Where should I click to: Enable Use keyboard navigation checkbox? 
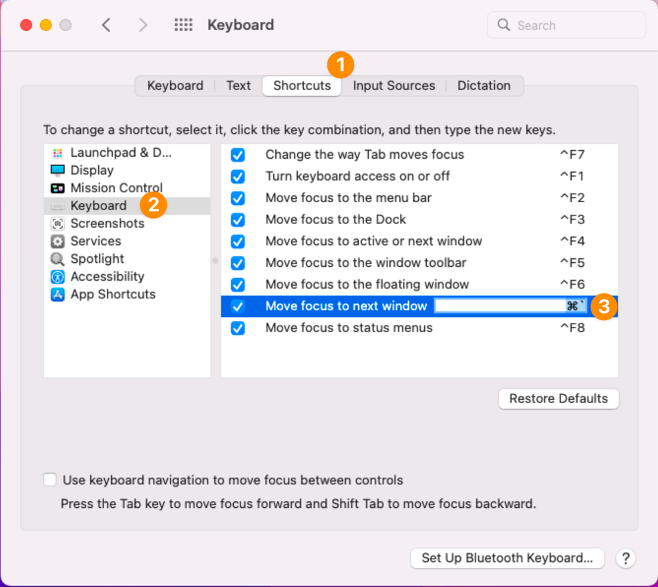tap(50, 480)
